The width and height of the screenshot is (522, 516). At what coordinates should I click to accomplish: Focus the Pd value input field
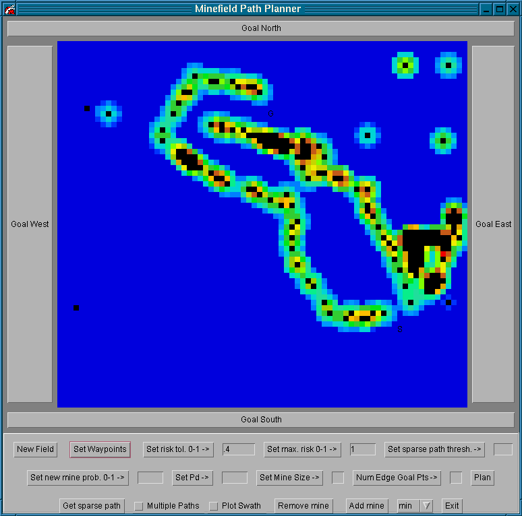coord(235,478)
